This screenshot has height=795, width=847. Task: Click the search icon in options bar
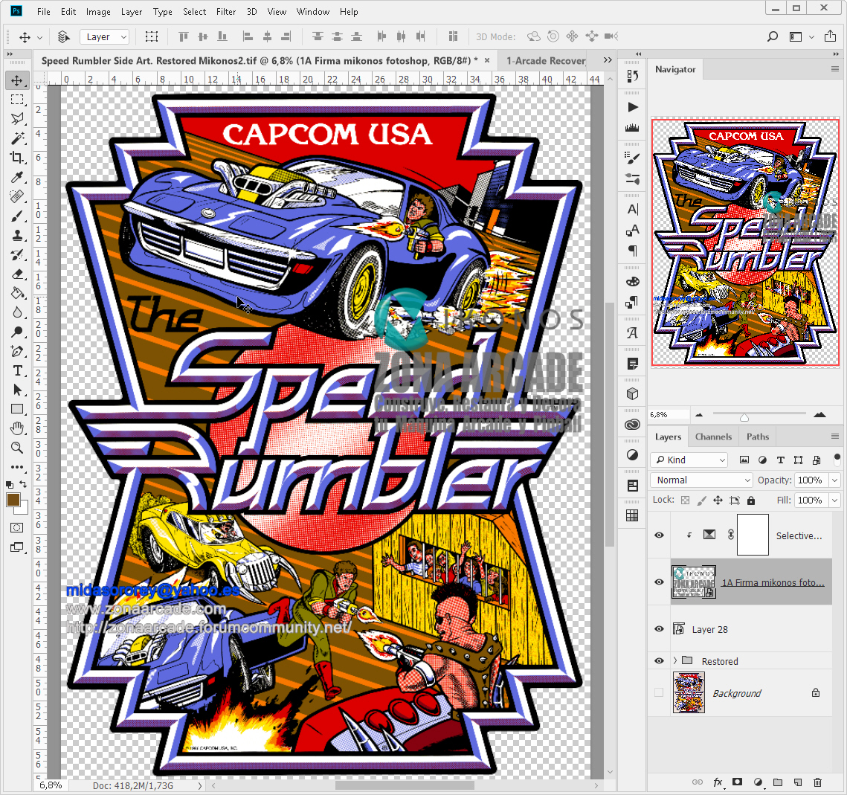[x=773, y=36]
